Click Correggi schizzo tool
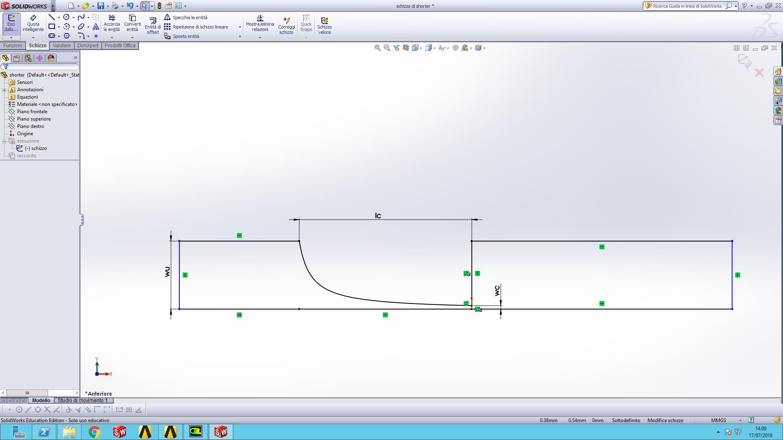The height and width of the screenshot is (440, 783). (x=286, y=26)
